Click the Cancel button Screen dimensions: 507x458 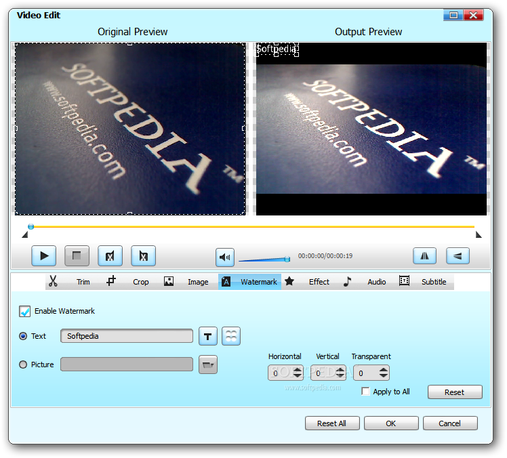pyautogui.click(x=450, y=423)
